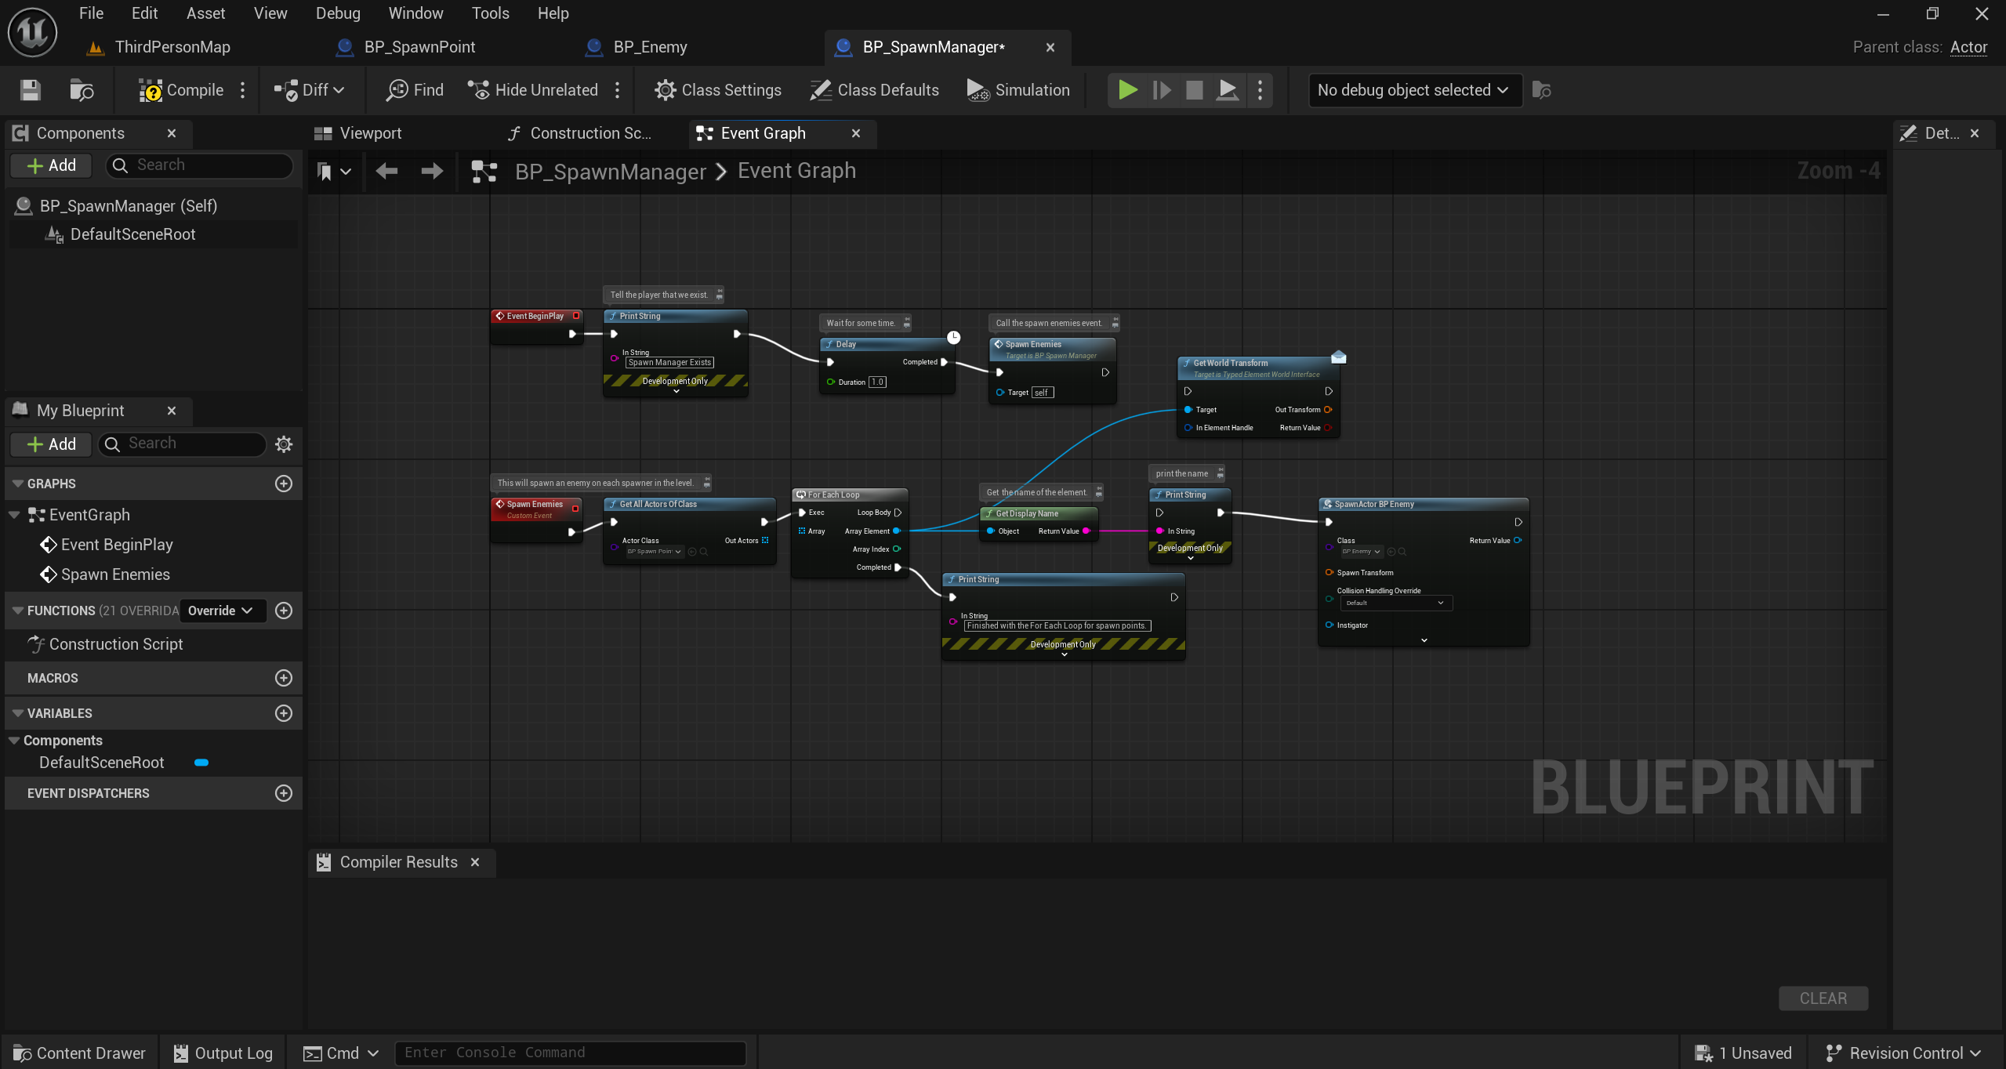
Task: Toggle Simulation mode
Action: (x=1018, y=90)
